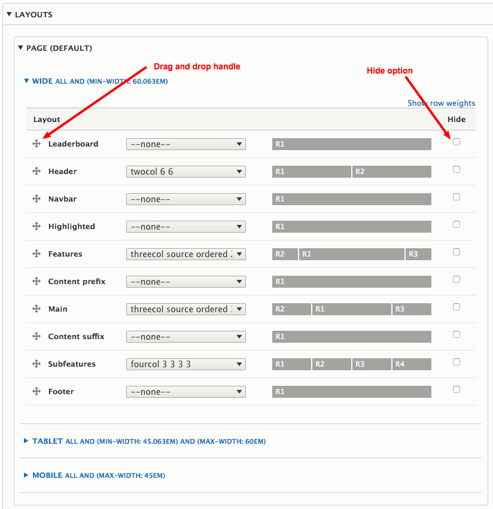Click the drag handle beside Header

click(36, 172)
